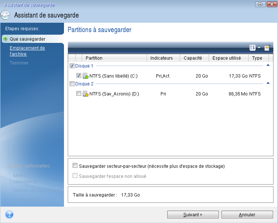This screenshot has height=223, width=278.
Task: Open Méthode de sauvegarde optional step
Action: click(x=25, y=179)
